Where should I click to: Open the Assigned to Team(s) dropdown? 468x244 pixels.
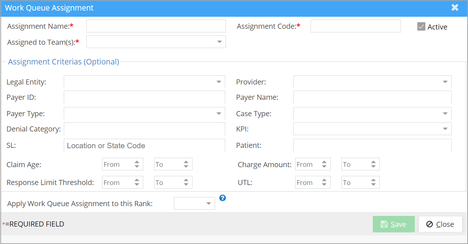tap(219, 42)
